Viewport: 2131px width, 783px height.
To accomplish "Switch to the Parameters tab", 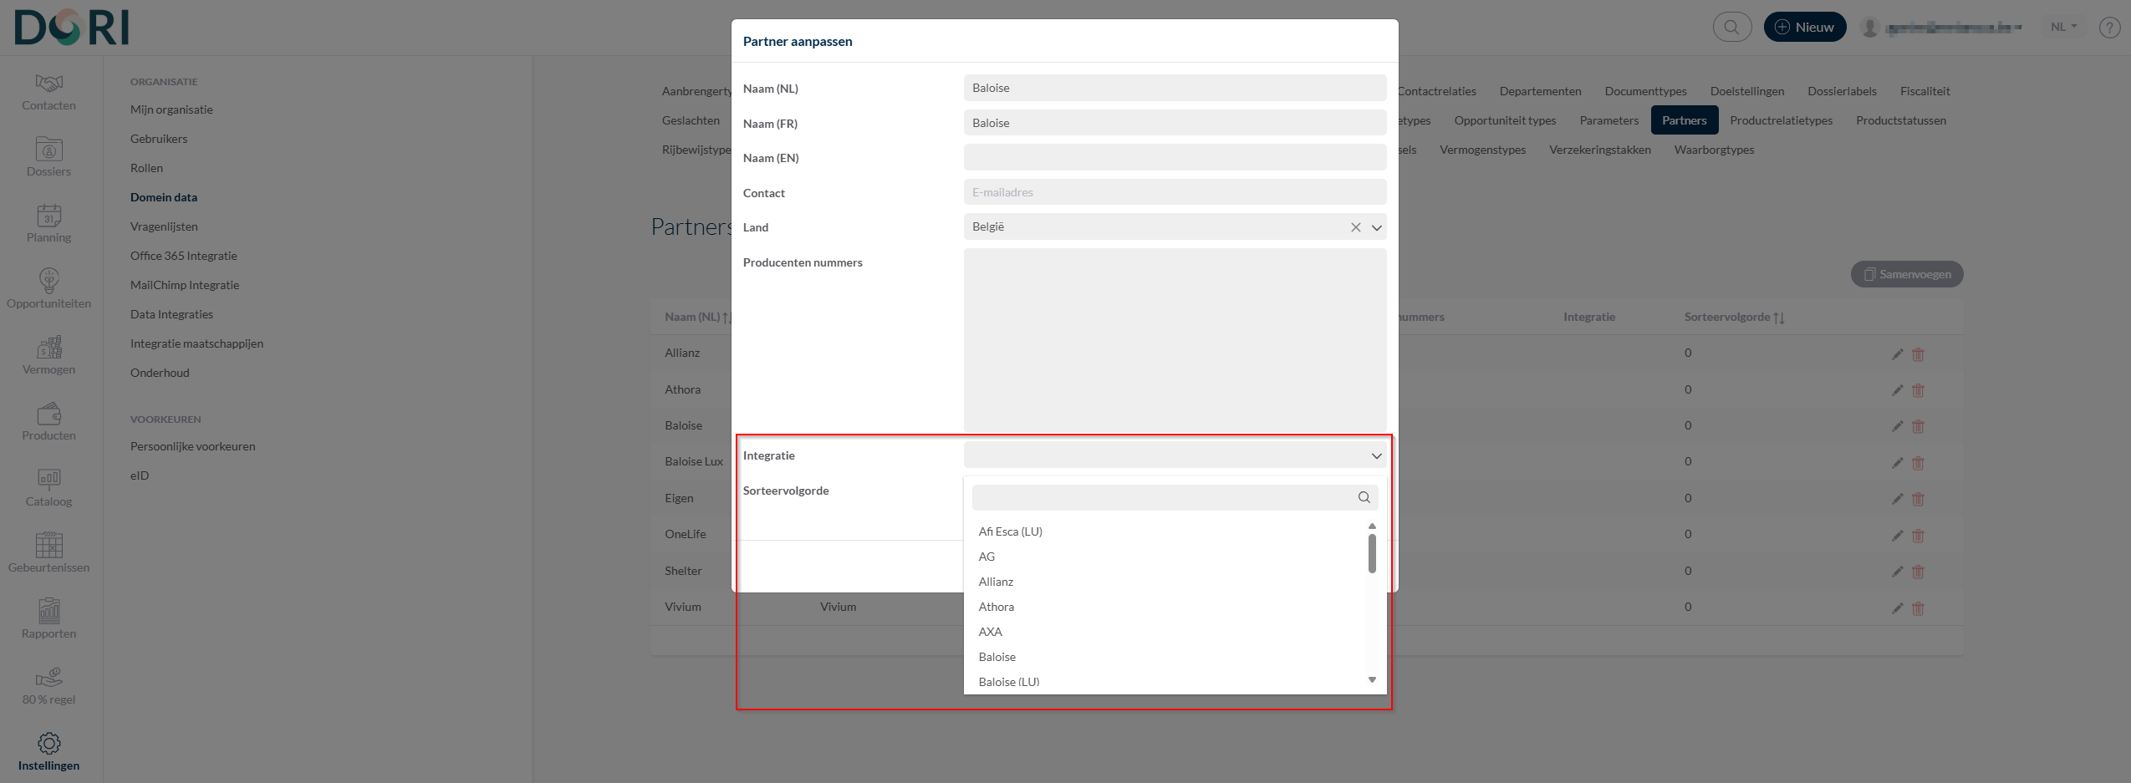I will pos(1608,120).
